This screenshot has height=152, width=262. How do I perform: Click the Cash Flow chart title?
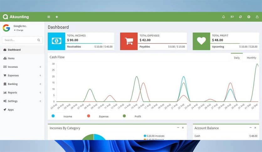click(x=57, y=57)
